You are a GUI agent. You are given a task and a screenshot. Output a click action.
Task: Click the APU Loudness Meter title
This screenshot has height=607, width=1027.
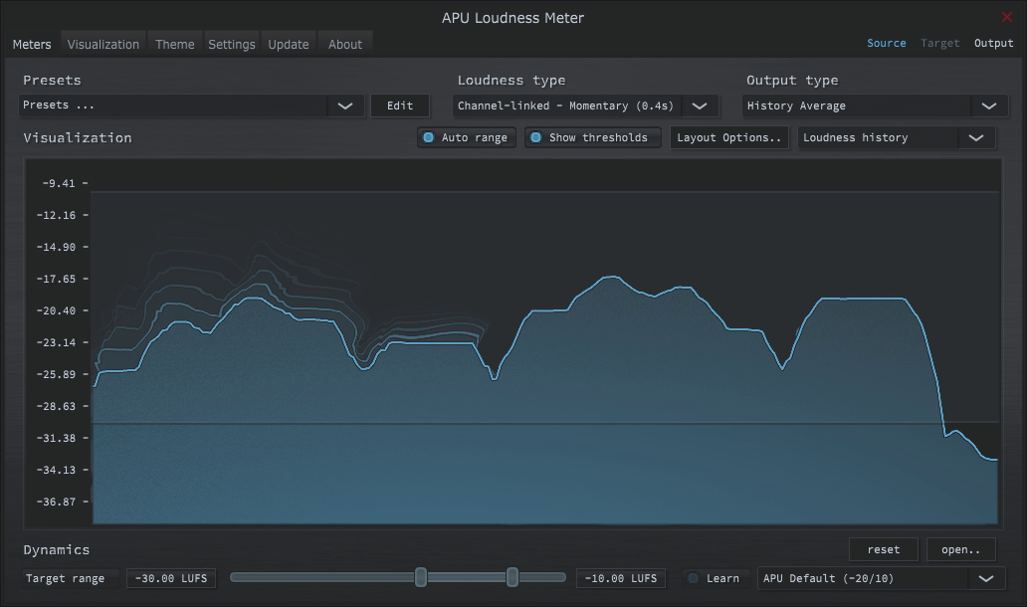(x=513, y=18)
